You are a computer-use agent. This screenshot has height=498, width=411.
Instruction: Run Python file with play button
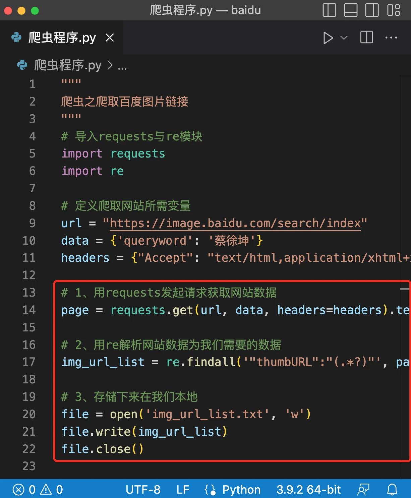click(x=328, y=38)
